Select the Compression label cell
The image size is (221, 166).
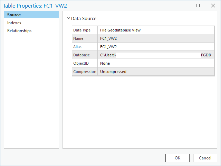85,72
